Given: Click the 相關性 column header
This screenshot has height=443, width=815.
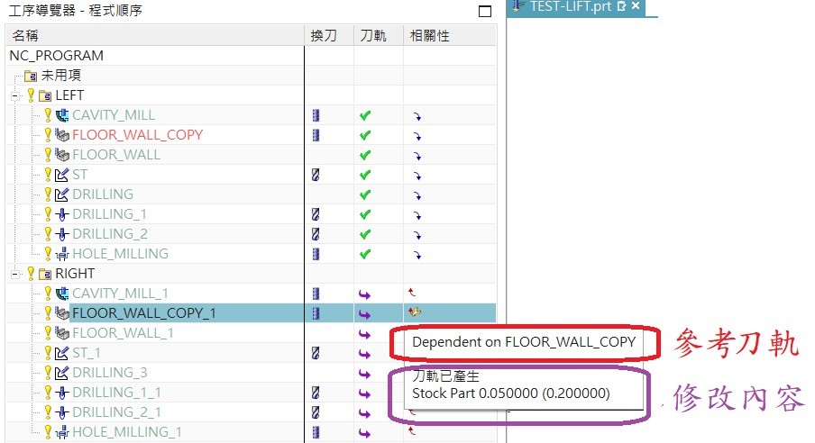Looking at the screenshot, I should [450, 36].
